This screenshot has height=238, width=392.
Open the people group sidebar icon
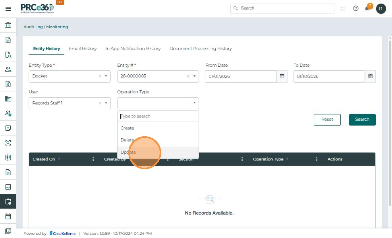8,69
